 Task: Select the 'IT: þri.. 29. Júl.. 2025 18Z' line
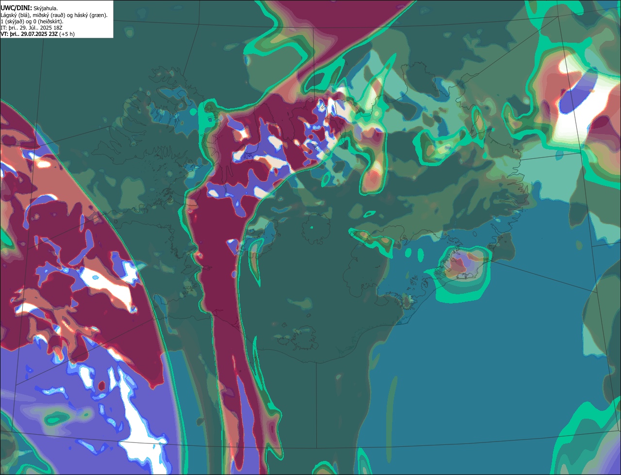point(33,28)
